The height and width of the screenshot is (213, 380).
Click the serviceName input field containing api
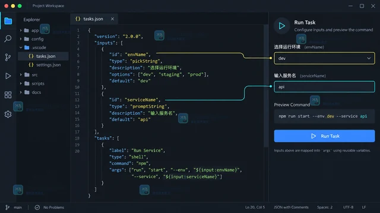pyautogui.click(x=324, y=87)
